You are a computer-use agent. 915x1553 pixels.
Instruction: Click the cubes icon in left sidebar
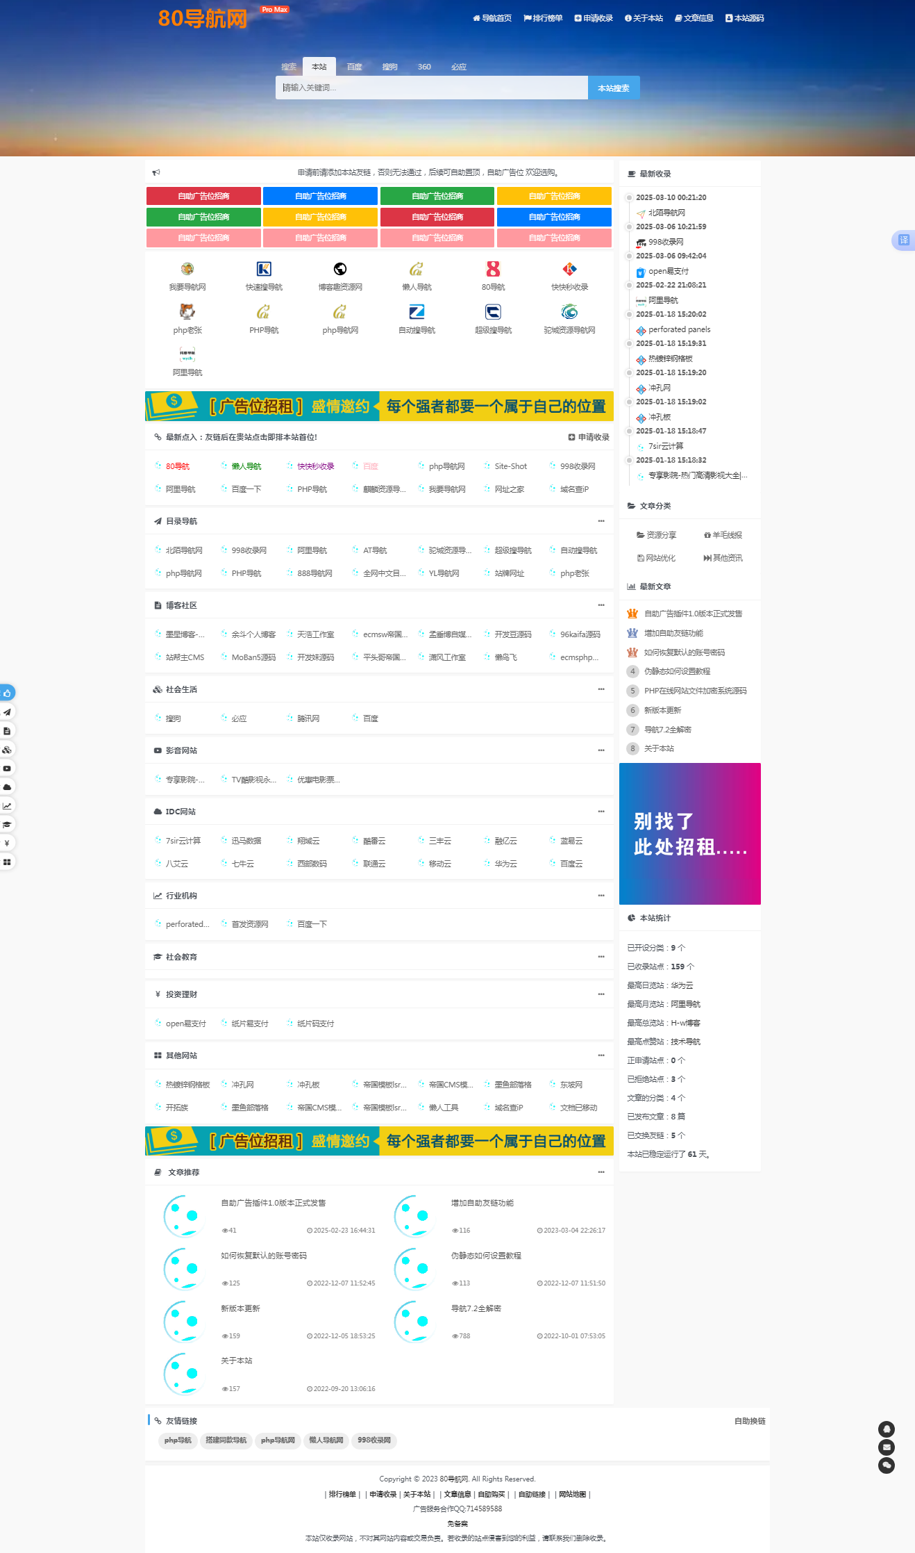[7, 749]
